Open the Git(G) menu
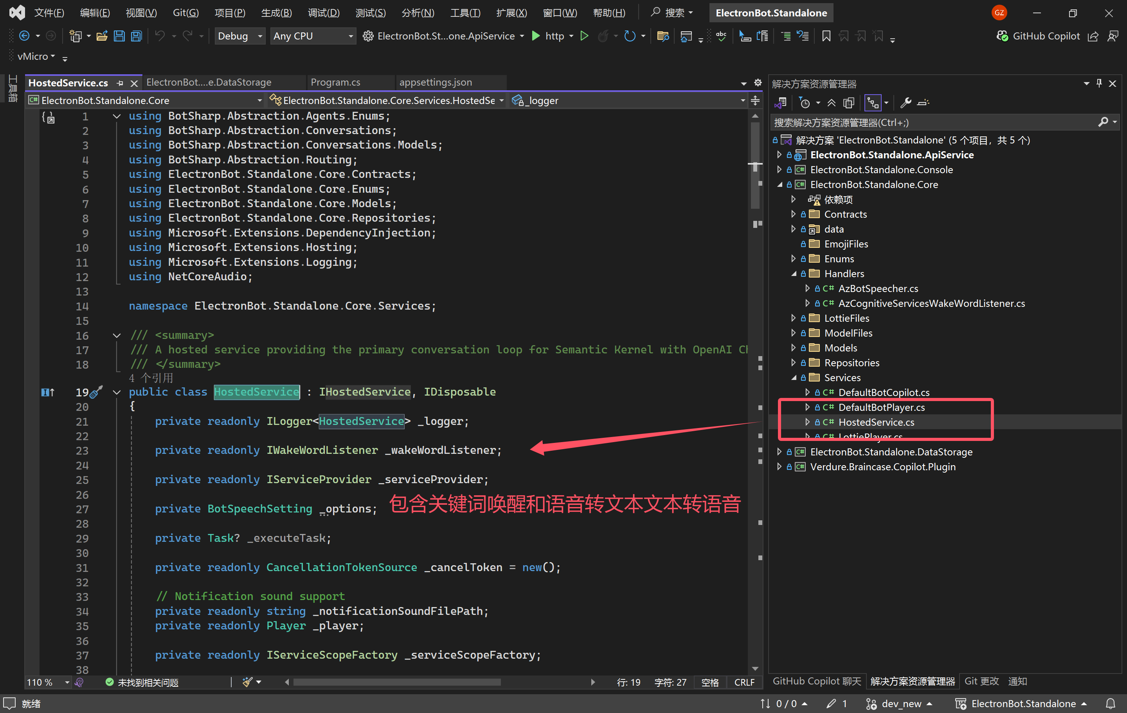This screenshot has width=1127, height=713. pos(186,13)
